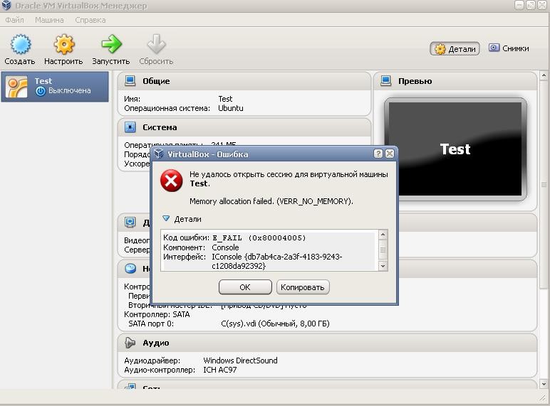Screen dimensions: 550x406
Task: Click the Ubuntu OS icon of Test VM
Action: (x=16, y=87)
